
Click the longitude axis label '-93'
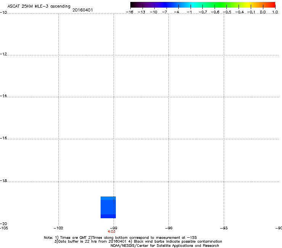pyautogui.click(x=224, y=228)
